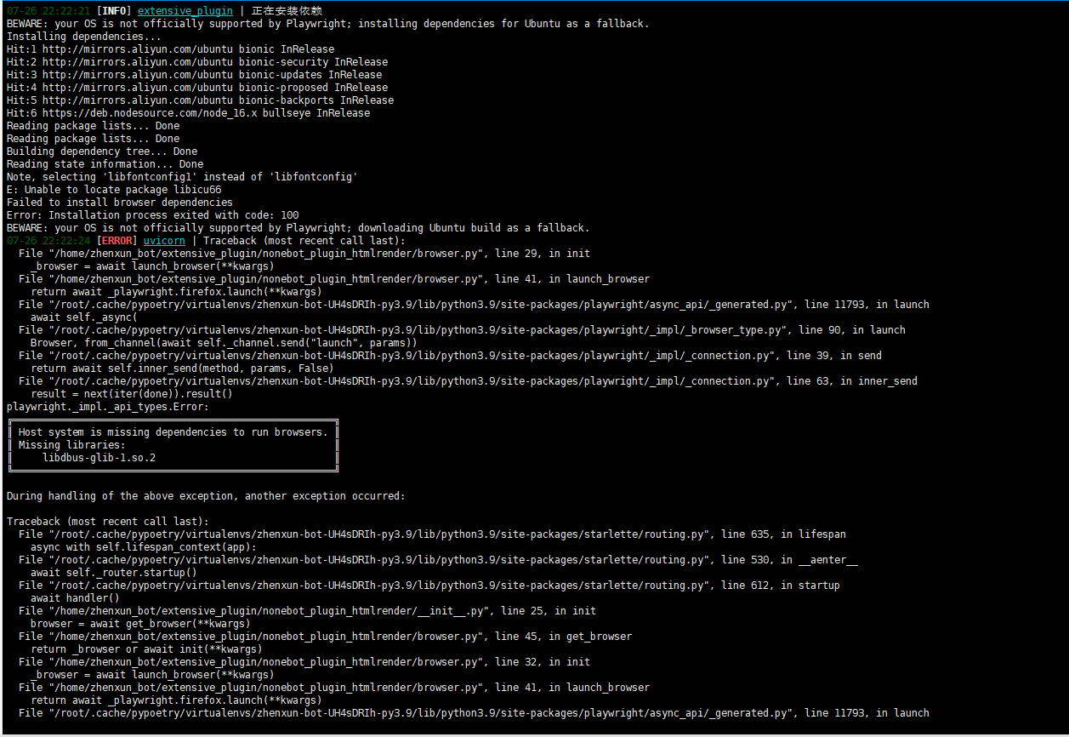Image resolution: width=1069 pixels, height=737 pixels.
Task: Click 'During handling of the above exception' line
Action: tap(206, 496)
